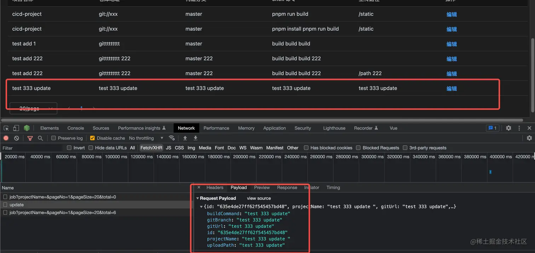This screenshot has height=253, width=535.
Task: Check Blocked Requests option
Action: pyautogui.click(x=358, y=148)
